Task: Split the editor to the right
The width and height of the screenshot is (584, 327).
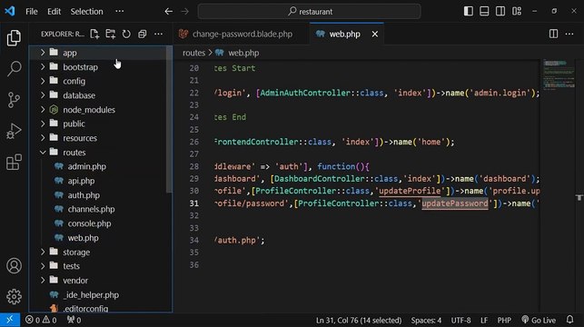Action: [x=553, y=34]
